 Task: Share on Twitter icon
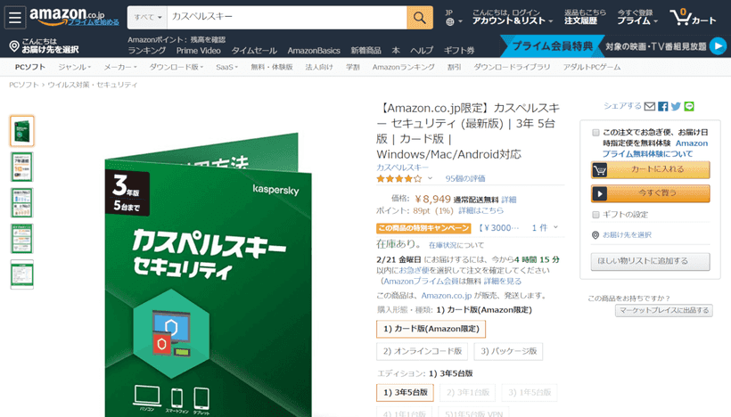[676, 107]
